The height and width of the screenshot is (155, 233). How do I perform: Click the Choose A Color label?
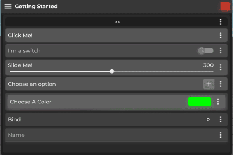31,102
